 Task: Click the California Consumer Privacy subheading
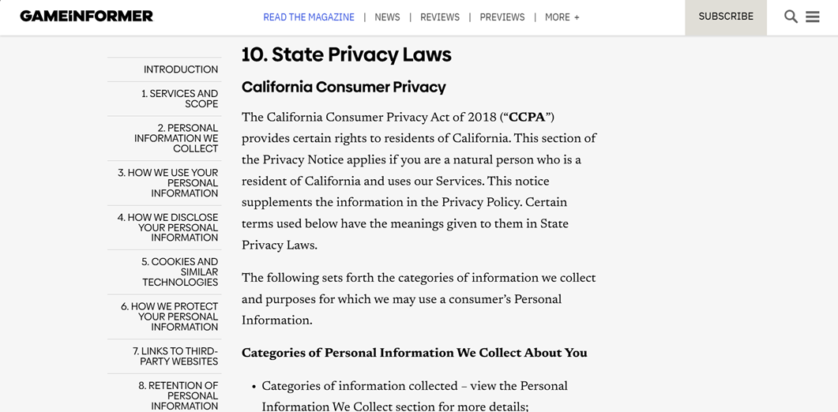tap(344, 87)
